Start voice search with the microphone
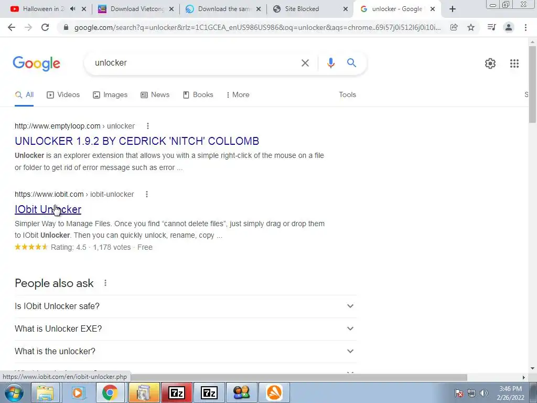The width and height of the screenshot is (537, 403). click(330, 63)
